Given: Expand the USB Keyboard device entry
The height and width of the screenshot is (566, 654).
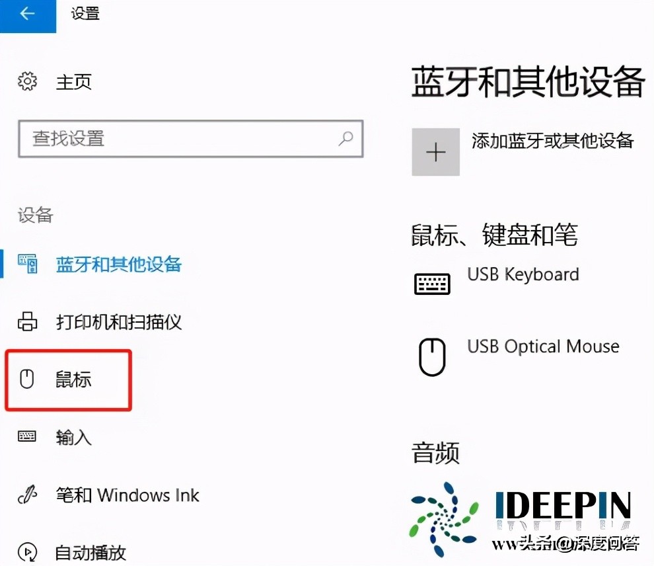Looking at the screenshot, I should [523, 274].
